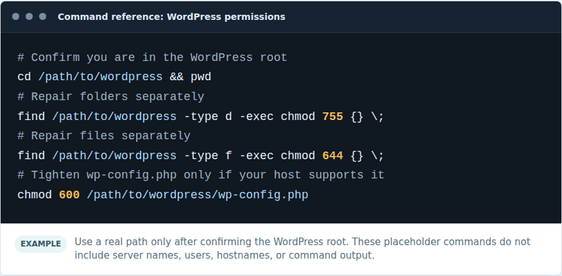The width and height of the screenshot is (562, 276).
Task: Click the comment 'Repair folders separately'
Action: (x=111, y=97)
